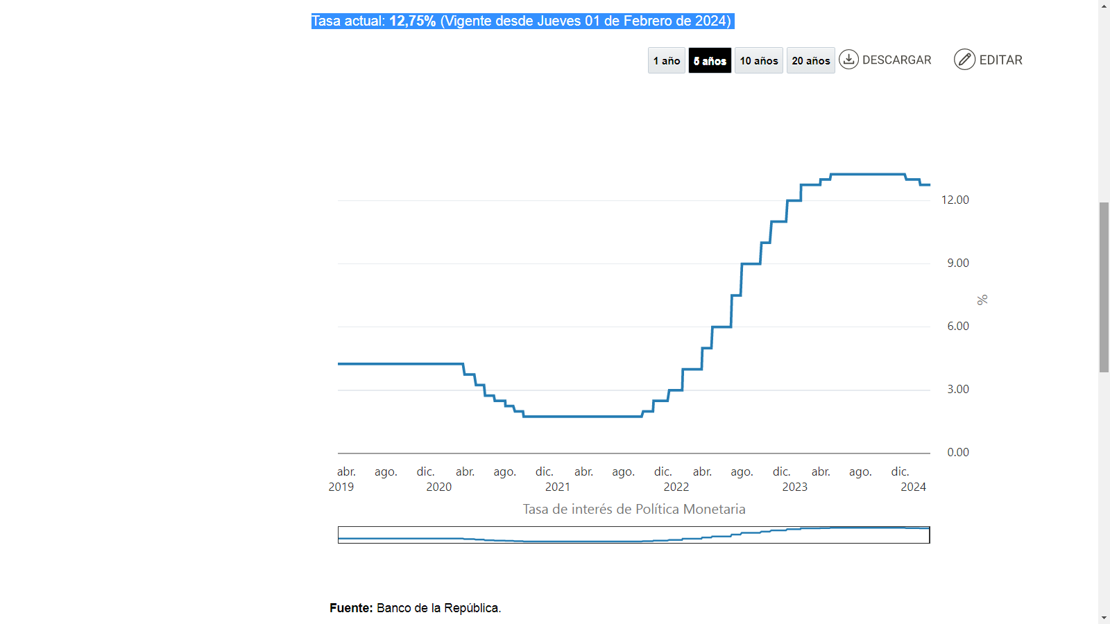
Task: Click the Tasa de interés de Política Monetaria title
Action: [x=634, y=509]
